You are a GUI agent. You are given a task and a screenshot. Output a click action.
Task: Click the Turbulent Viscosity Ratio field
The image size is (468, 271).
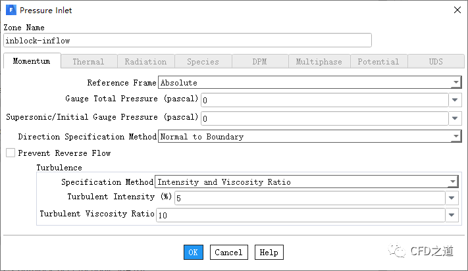click(300, 214)
